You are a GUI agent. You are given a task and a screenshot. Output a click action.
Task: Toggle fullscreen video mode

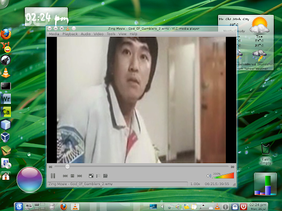(x=91, y=176)
